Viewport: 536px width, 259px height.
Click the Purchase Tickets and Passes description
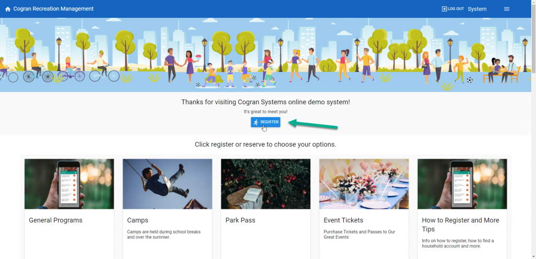coord(359,234)
